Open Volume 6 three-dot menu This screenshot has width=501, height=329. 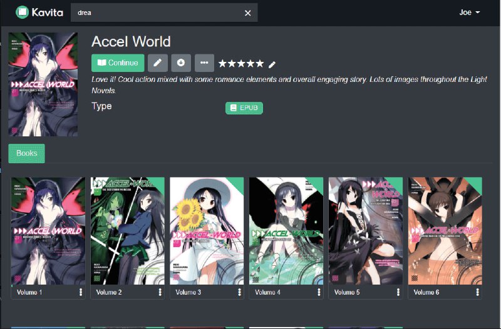(x=478, y=292)
